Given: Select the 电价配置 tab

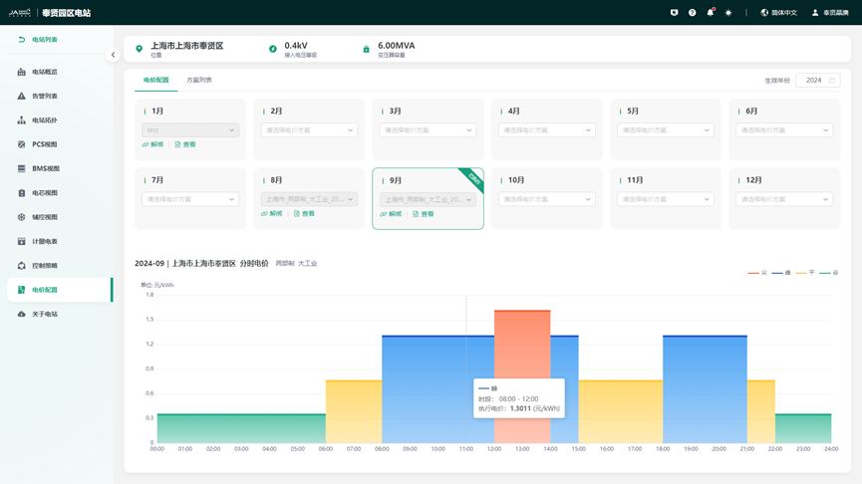Looking at the screenshot, I should tap(156, 80).
